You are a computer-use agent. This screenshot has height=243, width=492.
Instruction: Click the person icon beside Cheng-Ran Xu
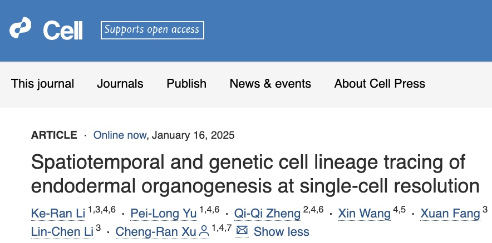[x=204, y=231]
